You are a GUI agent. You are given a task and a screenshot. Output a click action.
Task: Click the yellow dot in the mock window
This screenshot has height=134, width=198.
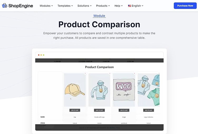pyautogui.click(x=41, y=55)
